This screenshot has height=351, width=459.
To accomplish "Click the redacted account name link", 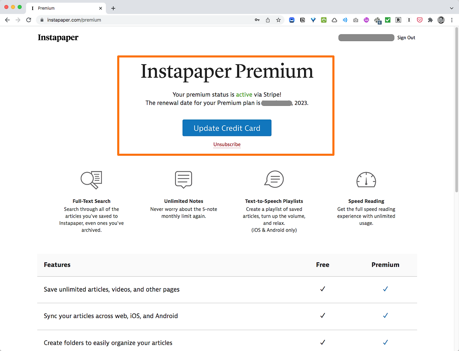I will [x=366, y=38].
